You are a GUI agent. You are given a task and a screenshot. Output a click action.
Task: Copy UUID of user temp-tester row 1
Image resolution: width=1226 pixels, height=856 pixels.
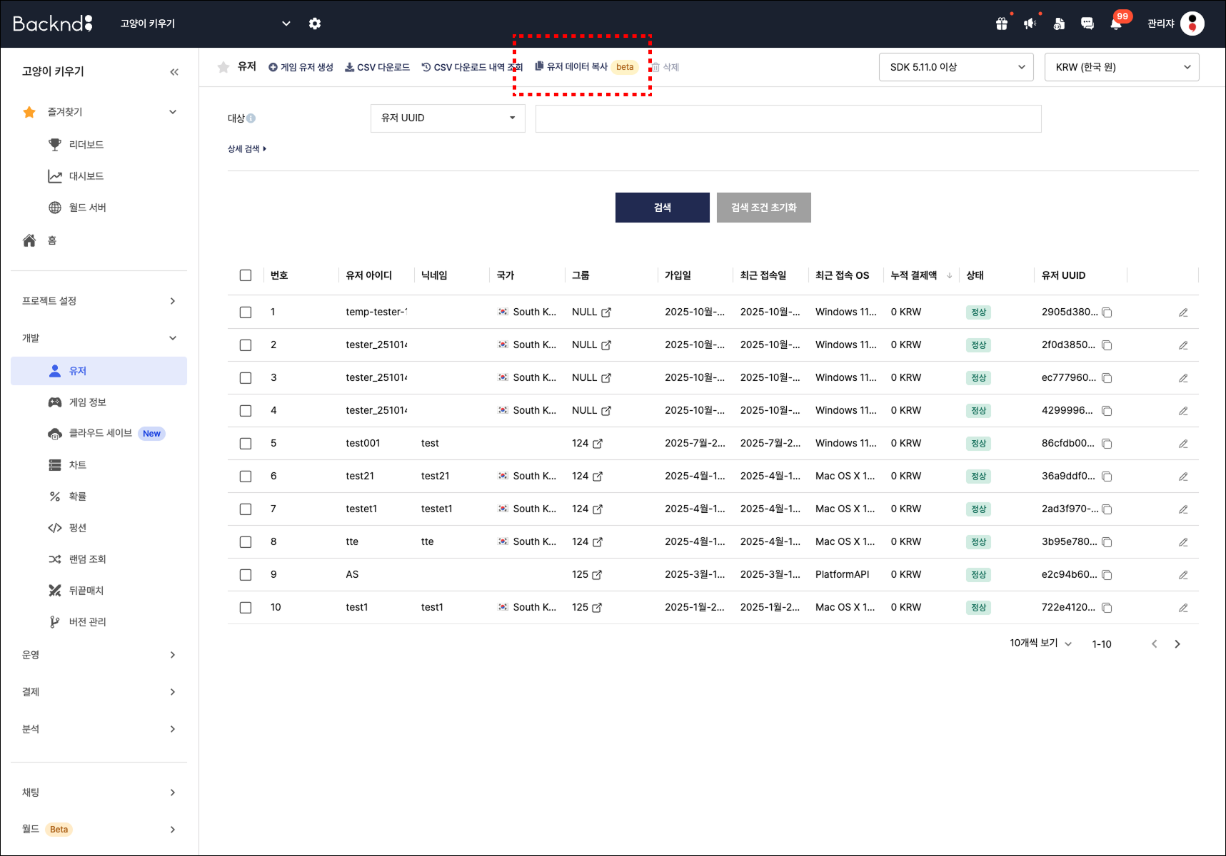1107,312
